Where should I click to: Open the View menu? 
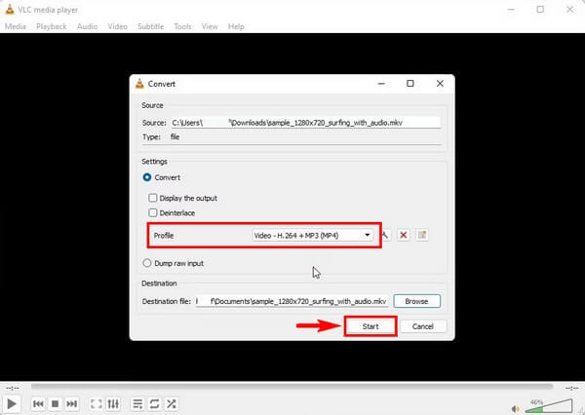(x=210, y=27)
